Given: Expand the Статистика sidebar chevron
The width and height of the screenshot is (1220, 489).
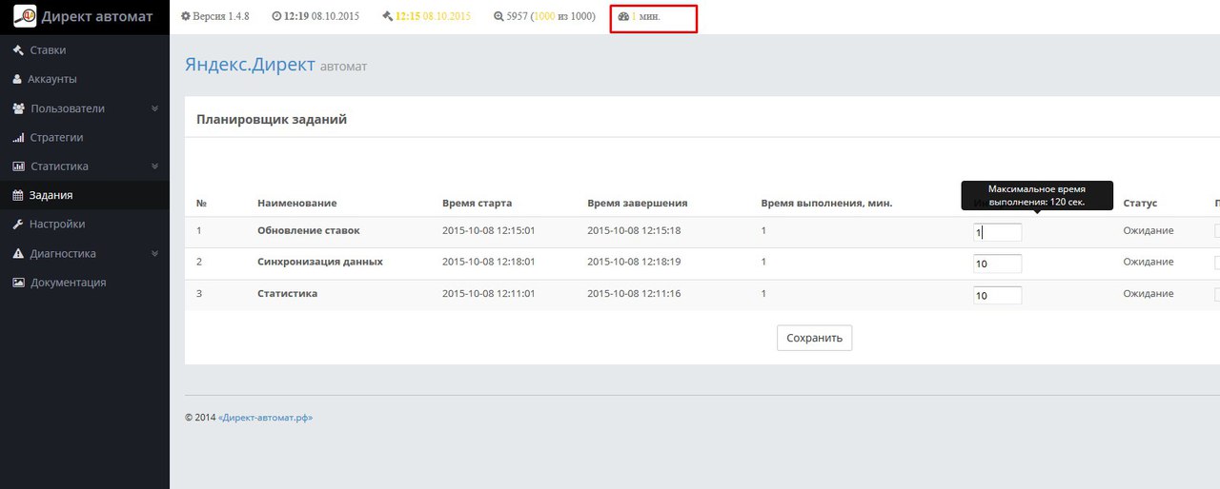Looking at the screenshot, I should pyautogui.click(x=154, y=166).
